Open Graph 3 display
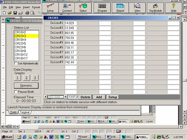 (35, 78)
